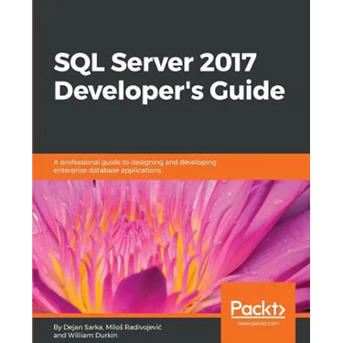343x343 pixels.
Task: Click the author line 'By Dejan Sarka, Miloš Radivojević'
Action: coord(108,327)
